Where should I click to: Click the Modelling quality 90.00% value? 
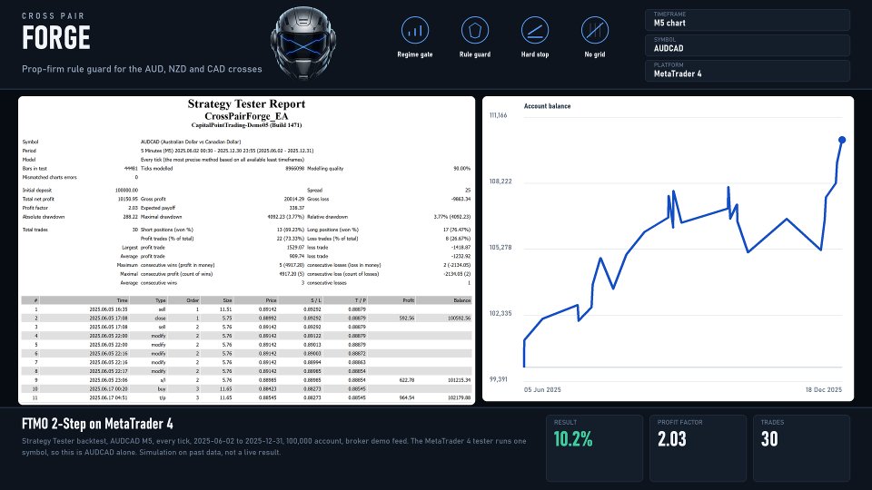(461, 169)
